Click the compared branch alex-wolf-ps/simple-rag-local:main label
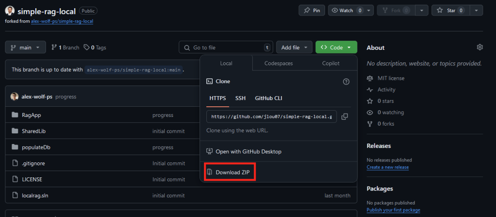The height and width of the screenshot is (217, 496). click(134, 70)
